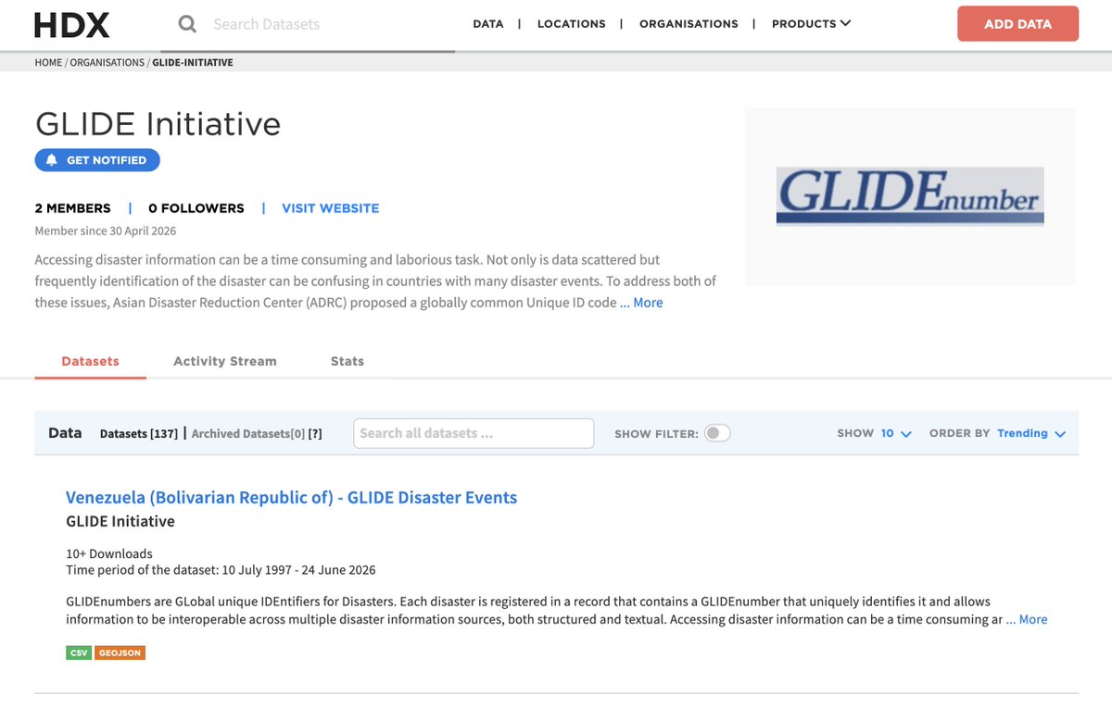Open the SHOW 10 results dropdown
Screen dimensions: 1112x708
896,433
